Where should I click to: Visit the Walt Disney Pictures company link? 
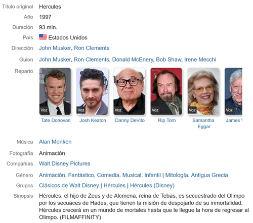[65, 163]
